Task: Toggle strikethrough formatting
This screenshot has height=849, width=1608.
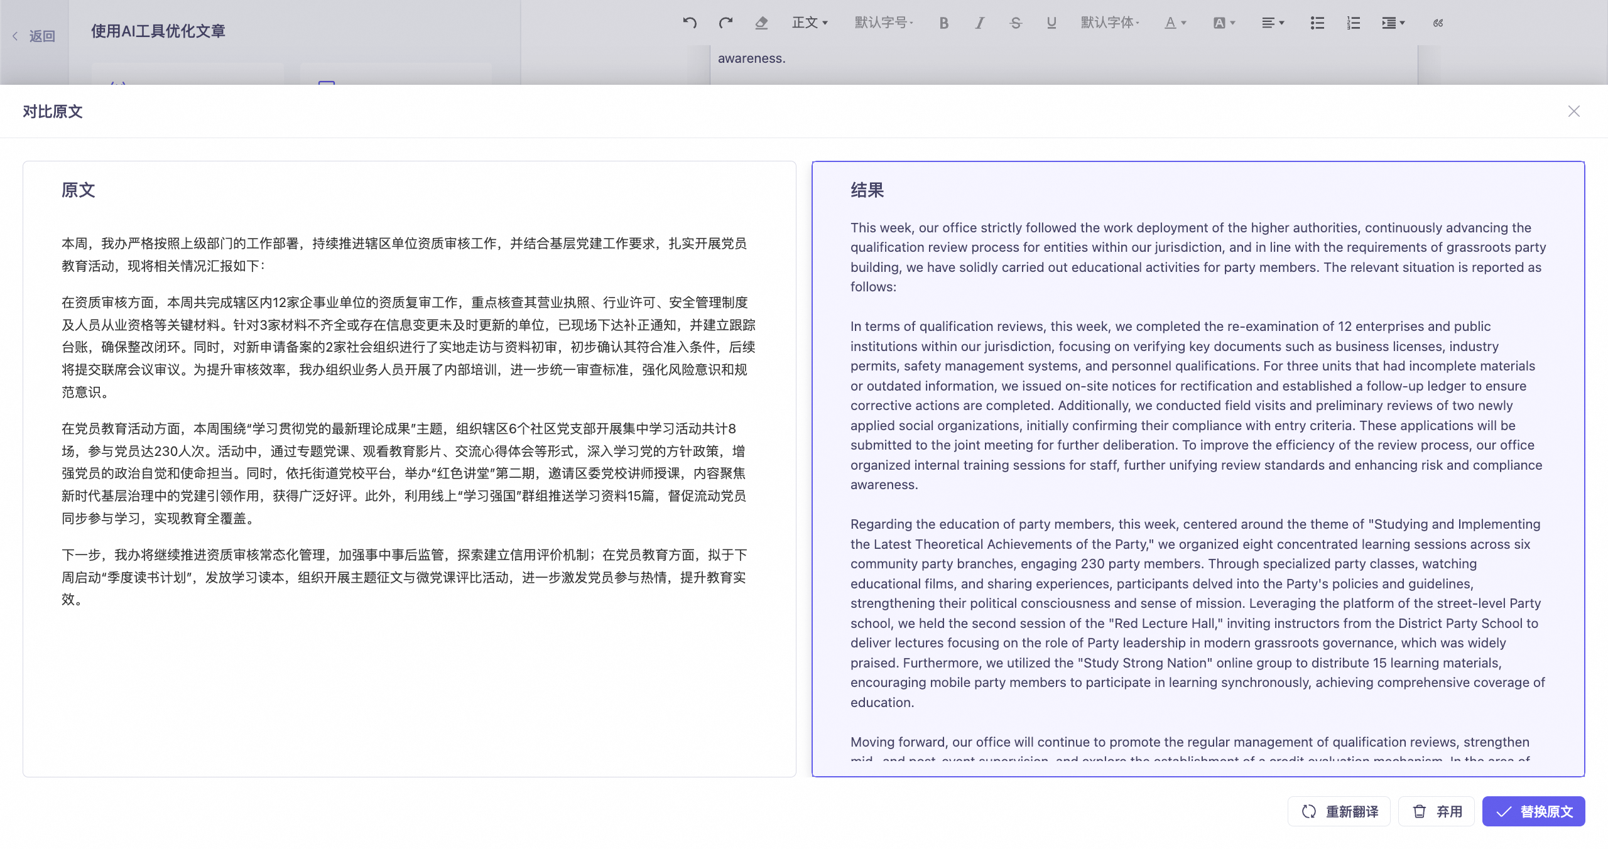Action: [1015, 23]
